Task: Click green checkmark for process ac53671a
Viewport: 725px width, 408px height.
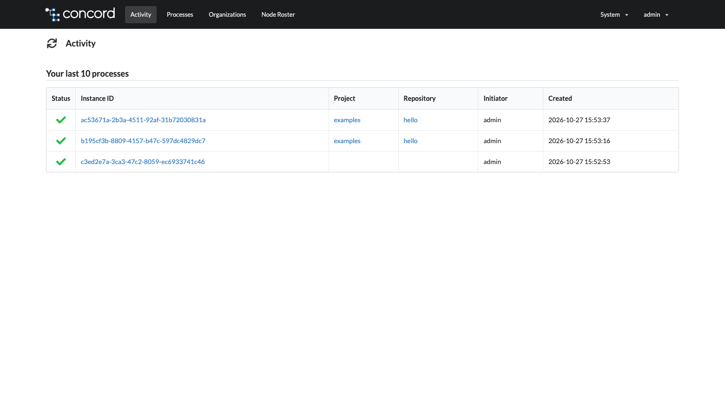Action: [61, 120]
